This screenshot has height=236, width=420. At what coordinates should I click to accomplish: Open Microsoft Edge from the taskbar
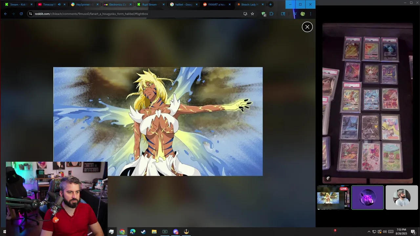[133, 232]
